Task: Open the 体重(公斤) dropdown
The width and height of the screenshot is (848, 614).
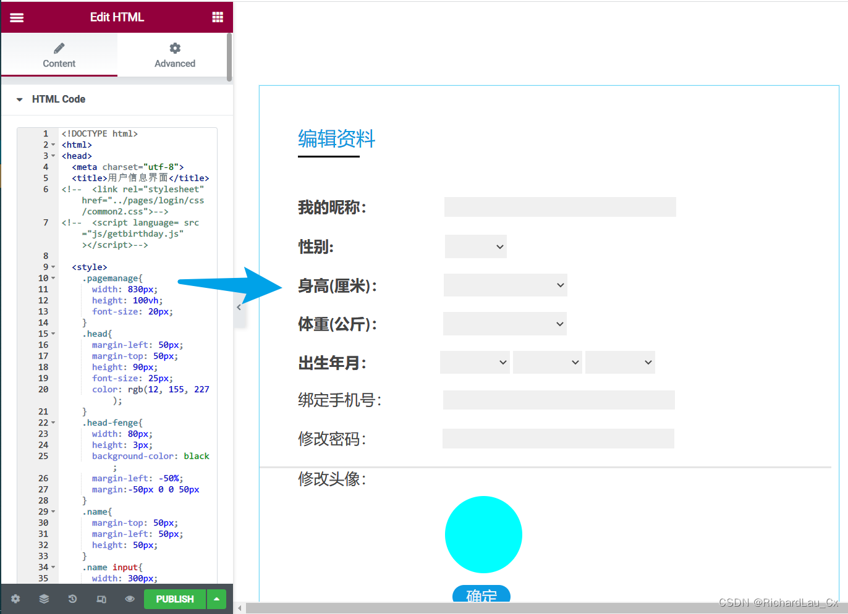Action: [x=505, y=324]
